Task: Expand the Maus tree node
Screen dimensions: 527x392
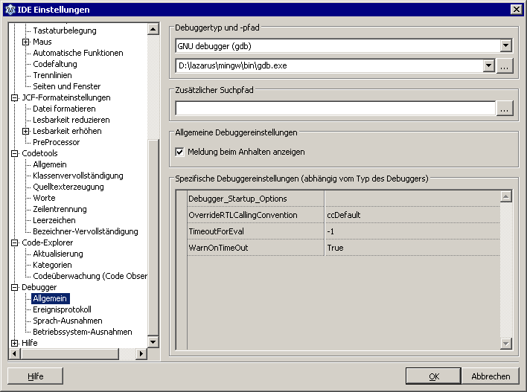Action: (25, 42)
